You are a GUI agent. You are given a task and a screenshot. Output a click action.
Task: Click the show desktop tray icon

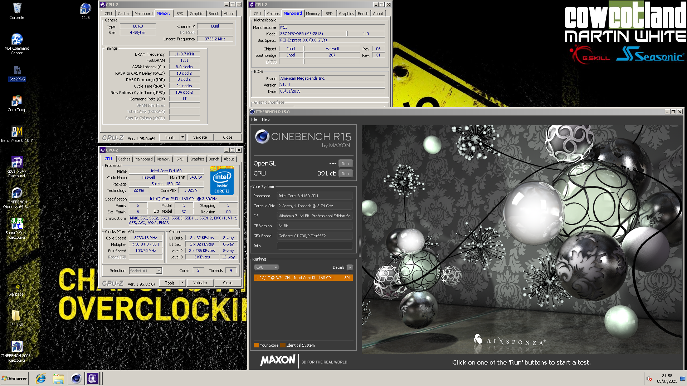(683, 378)
